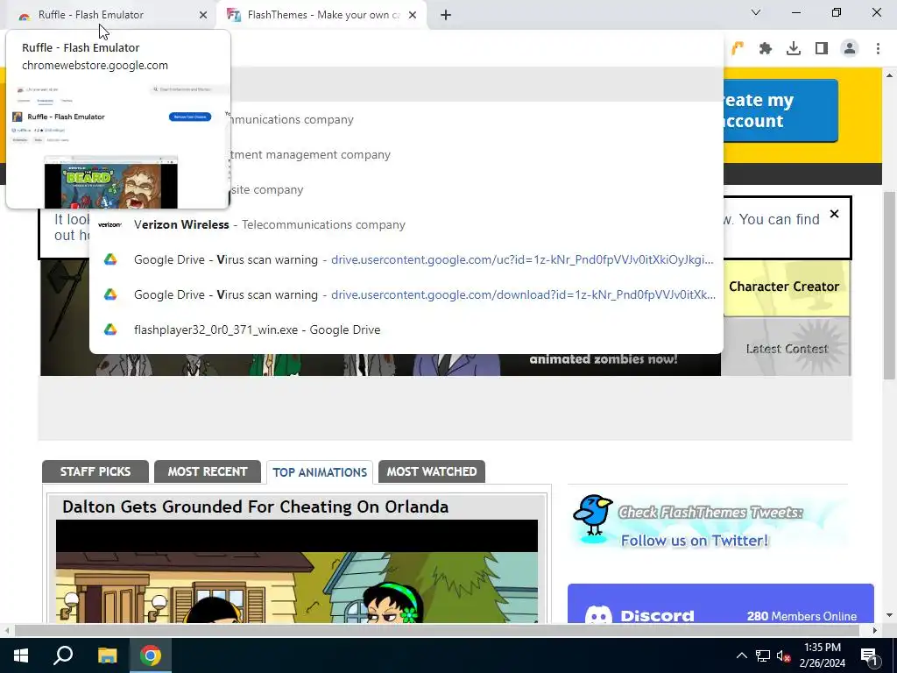Click the horizontal scrollbar right arrow
The height and width of the screenshot is (673, 897).
coord(875,630)
